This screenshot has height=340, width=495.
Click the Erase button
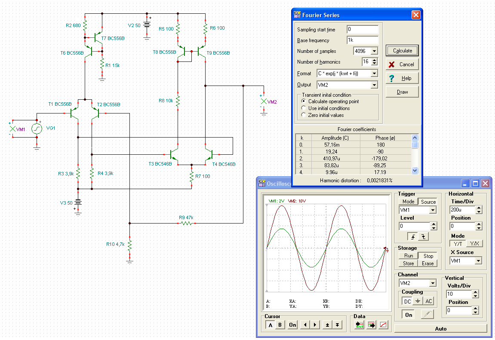coord(428,263)
